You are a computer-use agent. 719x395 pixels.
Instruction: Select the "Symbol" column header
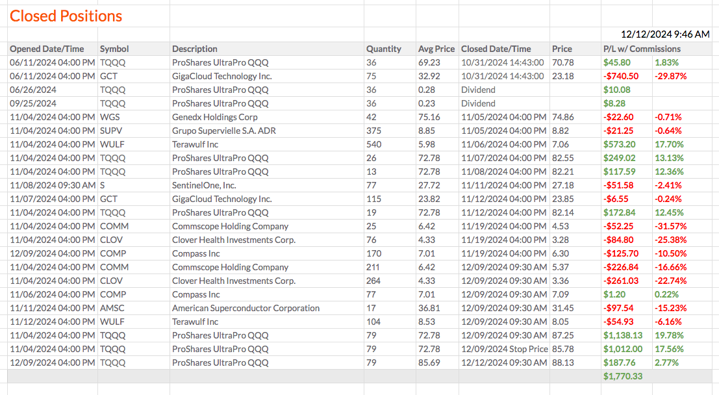(114, 49)
